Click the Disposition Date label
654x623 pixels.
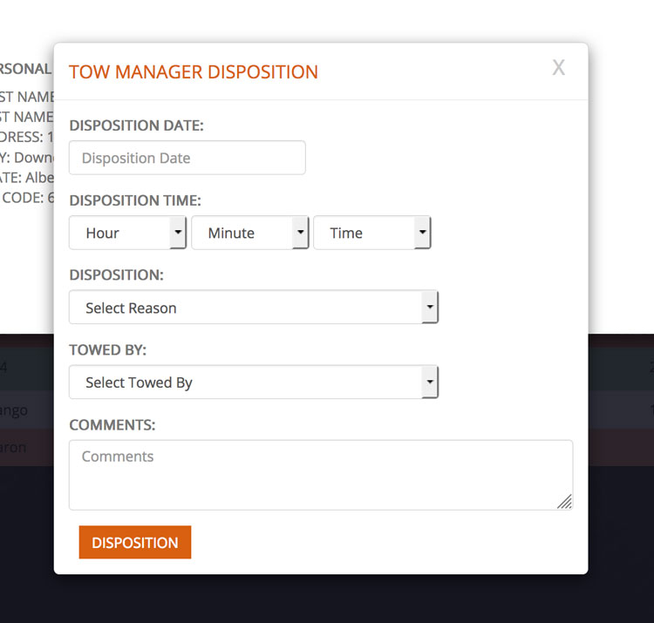pyautogui.click(x=136, y=125)
